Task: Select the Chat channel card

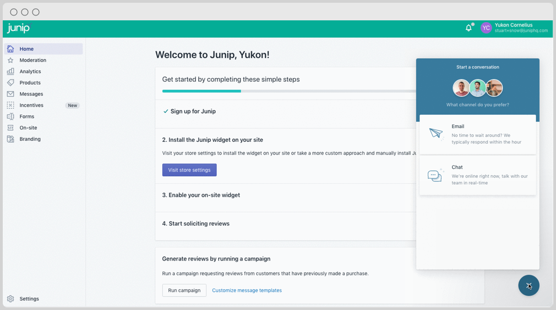Action: point(478,175)
